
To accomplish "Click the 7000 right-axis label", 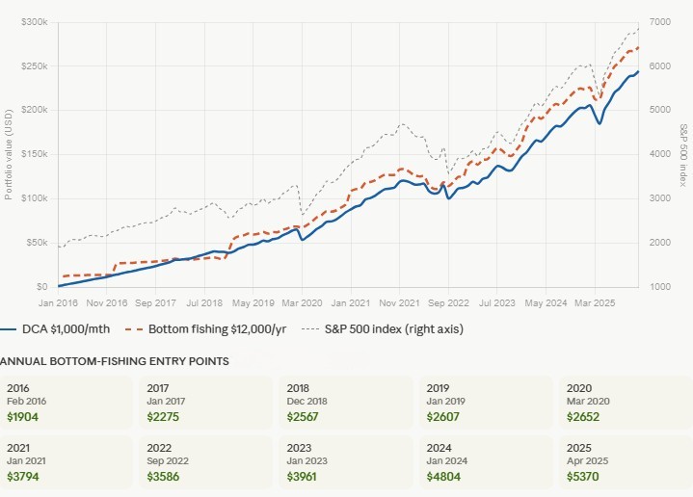I will [x=659, y=21].
